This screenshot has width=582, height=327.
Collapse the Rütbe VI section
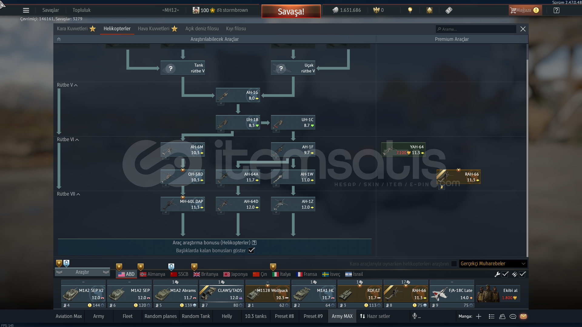[68, 140]
